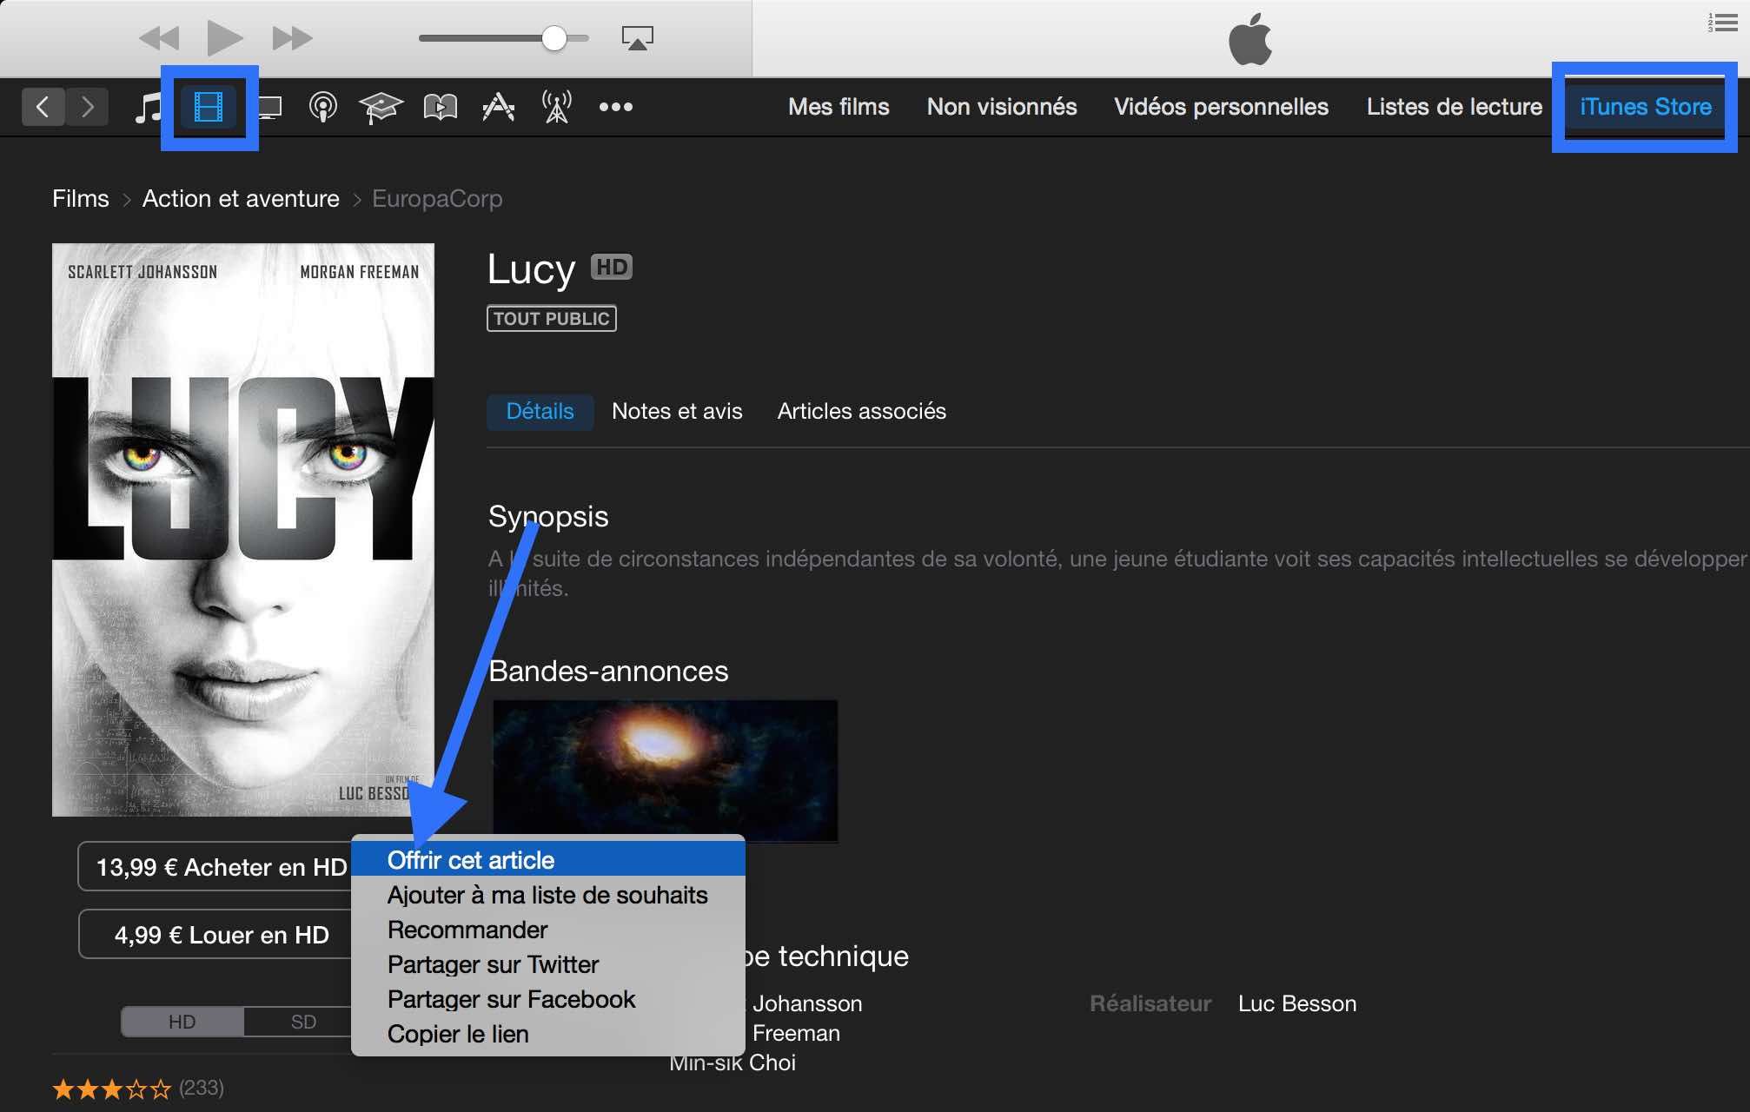
Task: Switch to Listes de lecture tab
Action: pyautogui.click(x=1454, y=107)
